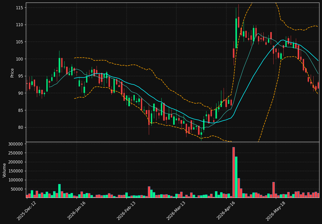Click the 80 price tick label
The height and width of the screenshot is (224, 322).
pyautogui.click(x=20, y=128)
